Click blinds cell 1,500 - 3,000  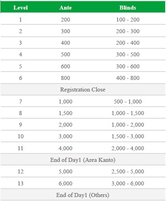pos(128,136)
